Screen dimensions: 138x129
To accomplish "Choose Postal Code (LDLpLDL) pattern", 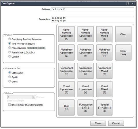I will coord(9,52).
